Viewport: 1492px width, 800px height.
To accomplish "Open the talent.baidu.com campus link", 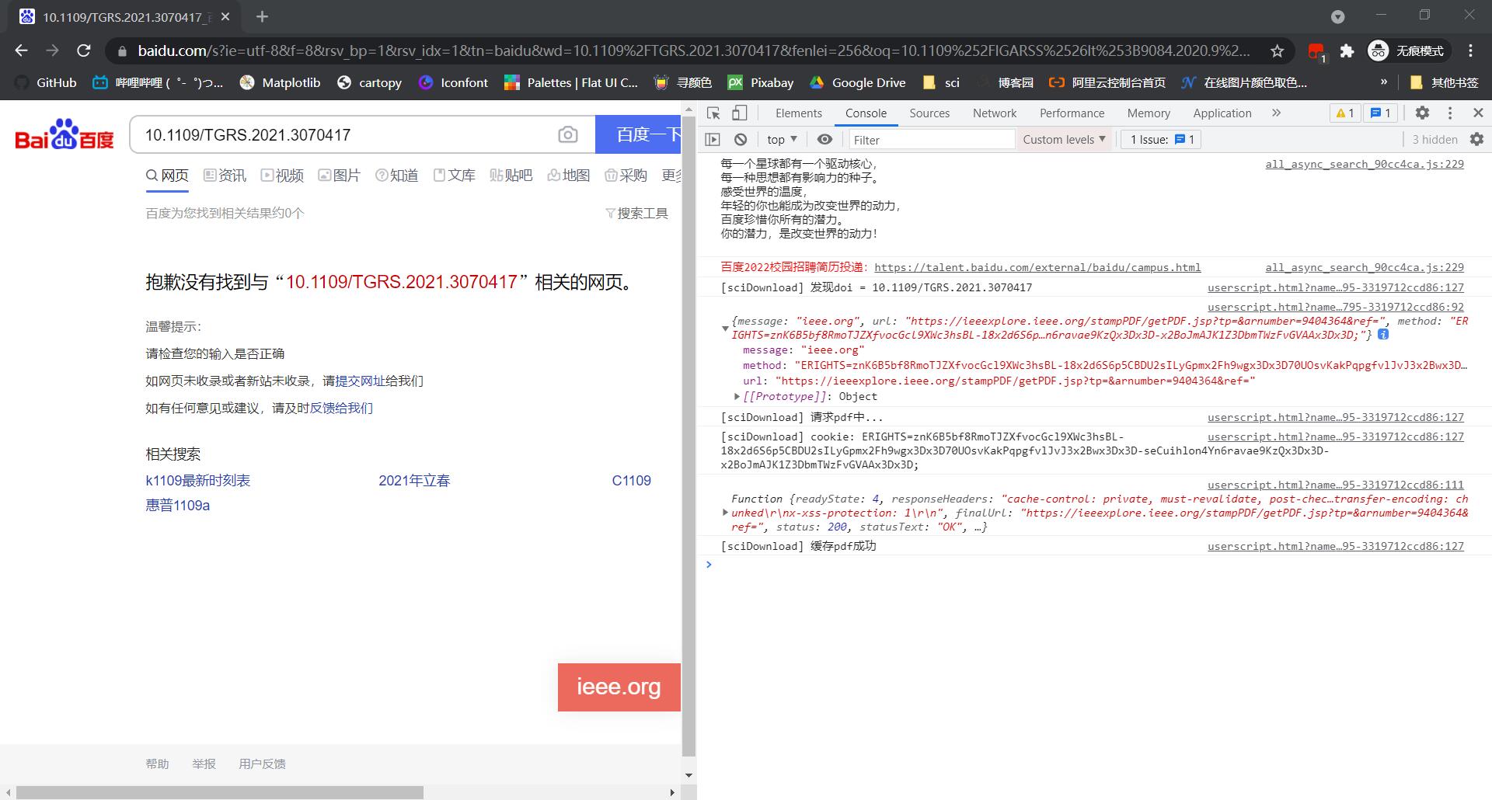I will (x=1037, y=267).
